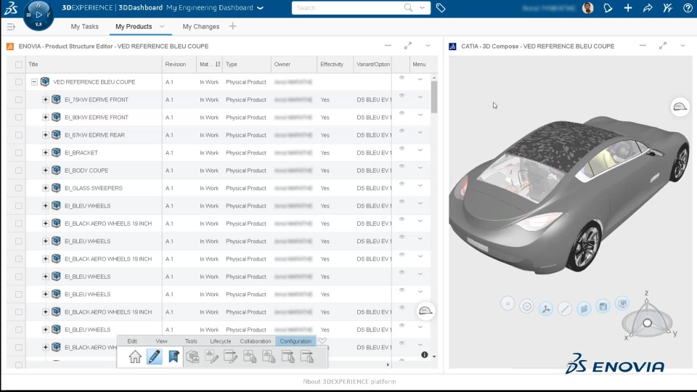Check the VED REFERENCE BLEU COUPE row checkbox
Screen dimensions: 697x392
19,82
